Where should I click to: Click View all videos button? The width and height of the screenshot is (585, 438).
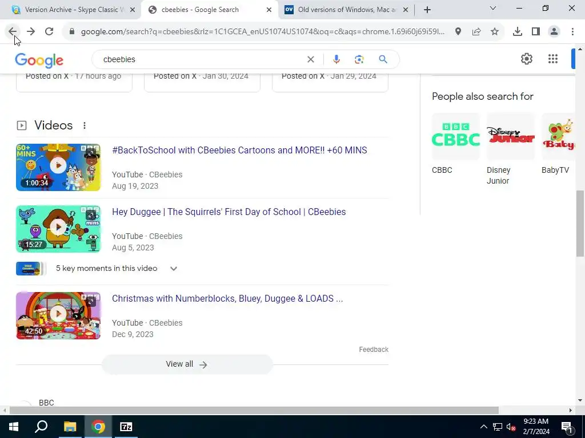(x=187, y=364)
